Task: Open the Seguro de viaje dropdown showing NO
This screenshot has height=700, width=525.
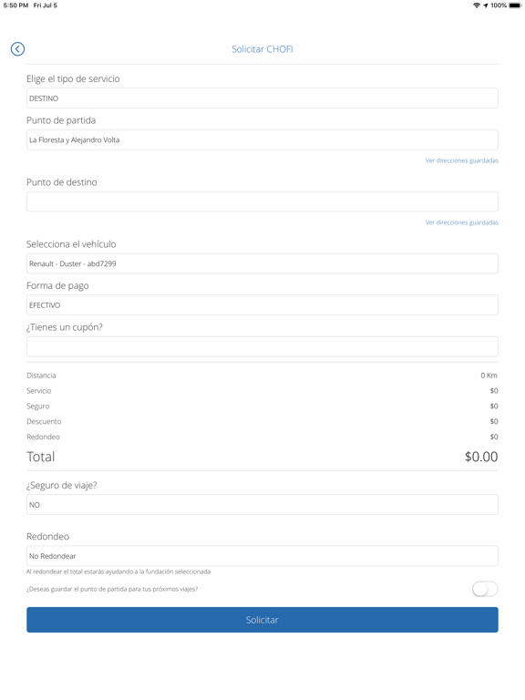Action: coord(262,505)
